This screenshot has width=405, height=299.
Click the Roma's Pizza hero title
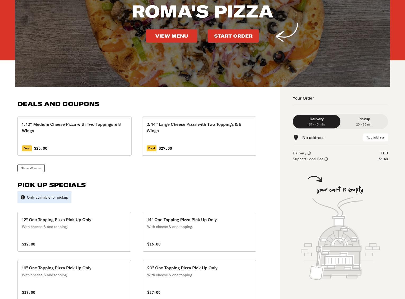pos(202,12)
